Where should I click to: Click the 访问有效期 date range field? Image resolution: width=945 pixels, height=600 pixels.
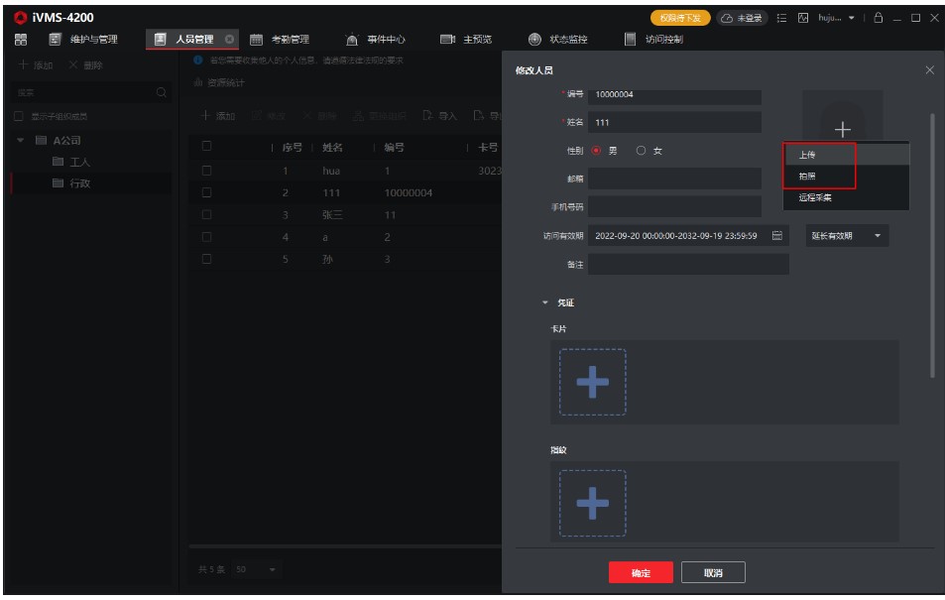pyautogui.click(x=689, y=236)
